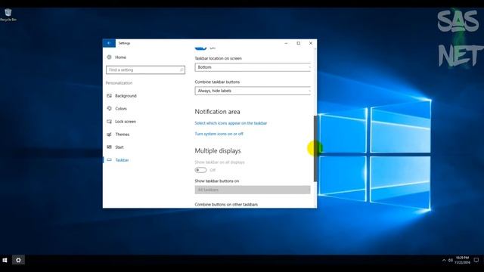Select Lock screen in Personalization menu
This screenshot has height=272, width=484.
point(126,122)
